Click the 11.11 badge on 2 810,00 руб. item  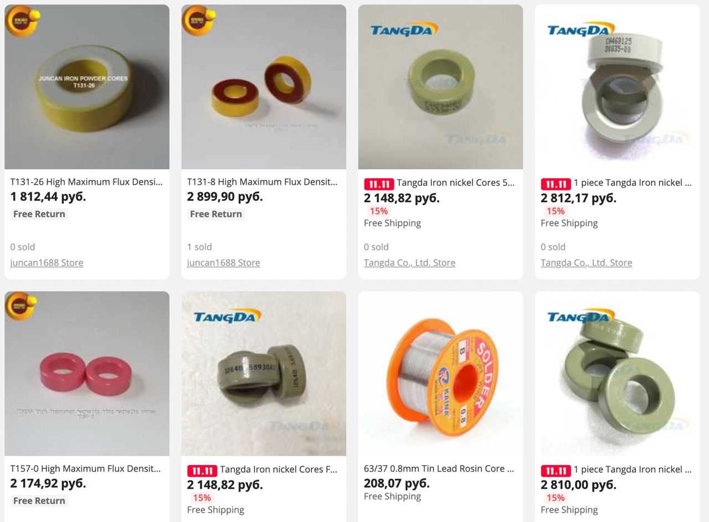pyautogui.click(x=556, y=471)
